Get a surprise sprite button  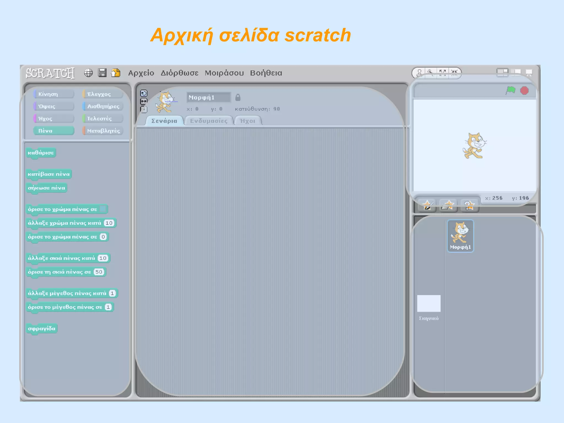(x=470, y=205)
